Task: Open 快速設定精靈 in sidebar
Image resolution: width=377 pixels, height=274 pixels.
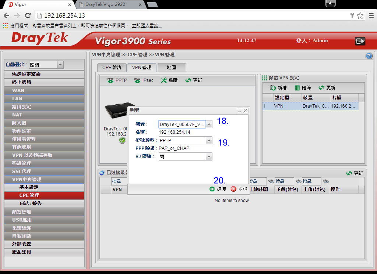Action: [x=44, y=74]
